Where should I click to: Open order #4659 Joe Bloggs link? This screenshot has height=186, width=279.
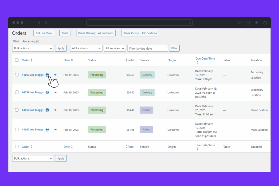(32, 93)
